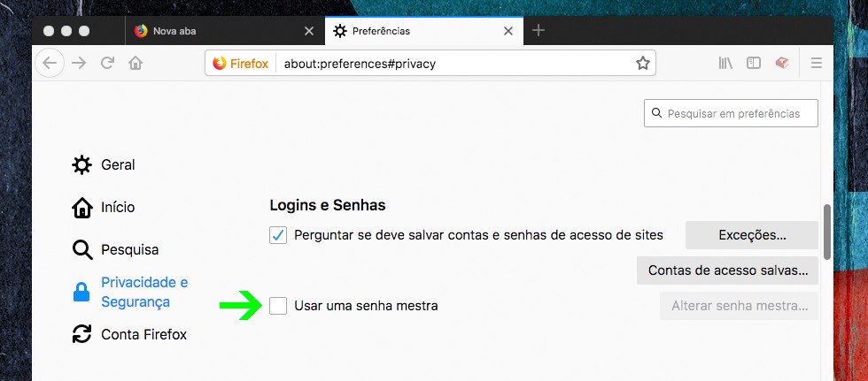The width and height of the screenshot is (868, 381).
Task: Open the Library icon in the toolbar
Action: pos(725,63)
